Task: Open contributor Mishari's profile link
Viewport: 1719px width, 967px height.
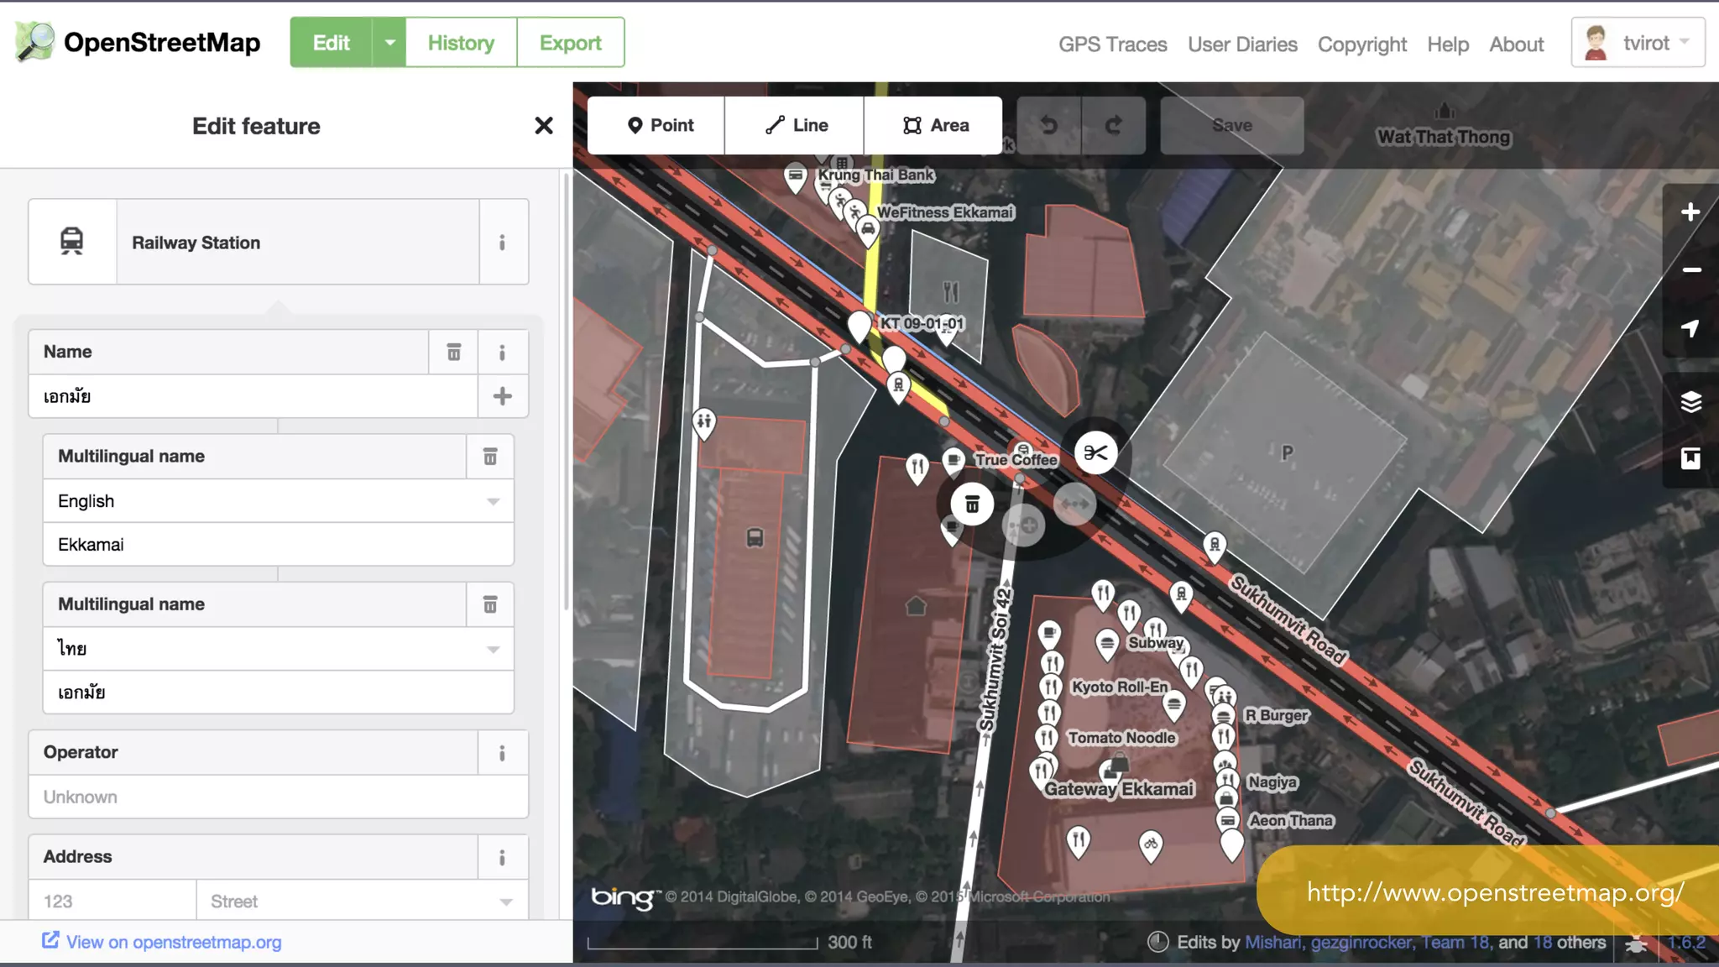Action: coord(1272,942)
